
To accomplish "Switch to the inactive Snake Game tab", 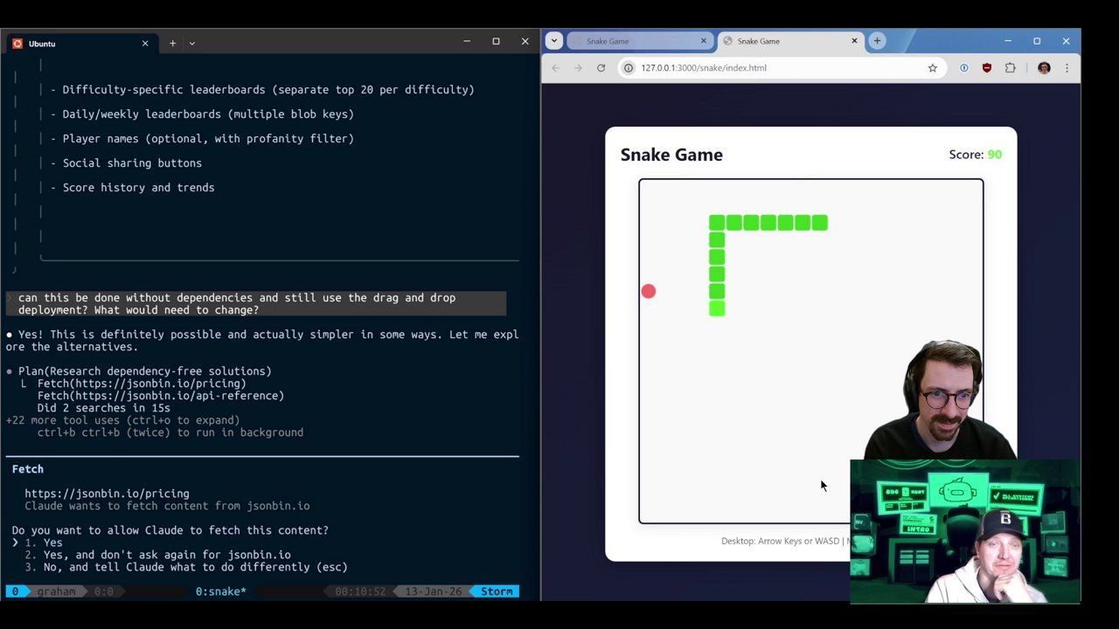I will pos(634,41).
